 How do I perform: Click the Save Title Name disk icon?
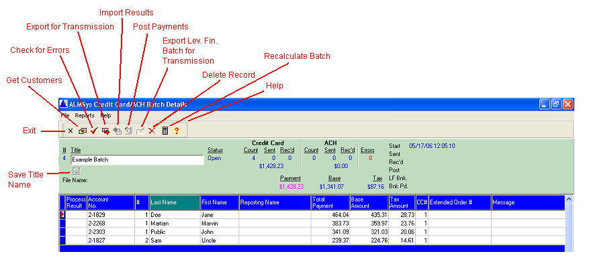coord(77,172)
